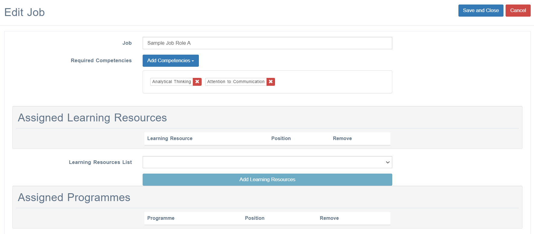This screenshot has width=534, height=234.
Task: Click the Learning Resources List label
Action: tap(100, 162)
